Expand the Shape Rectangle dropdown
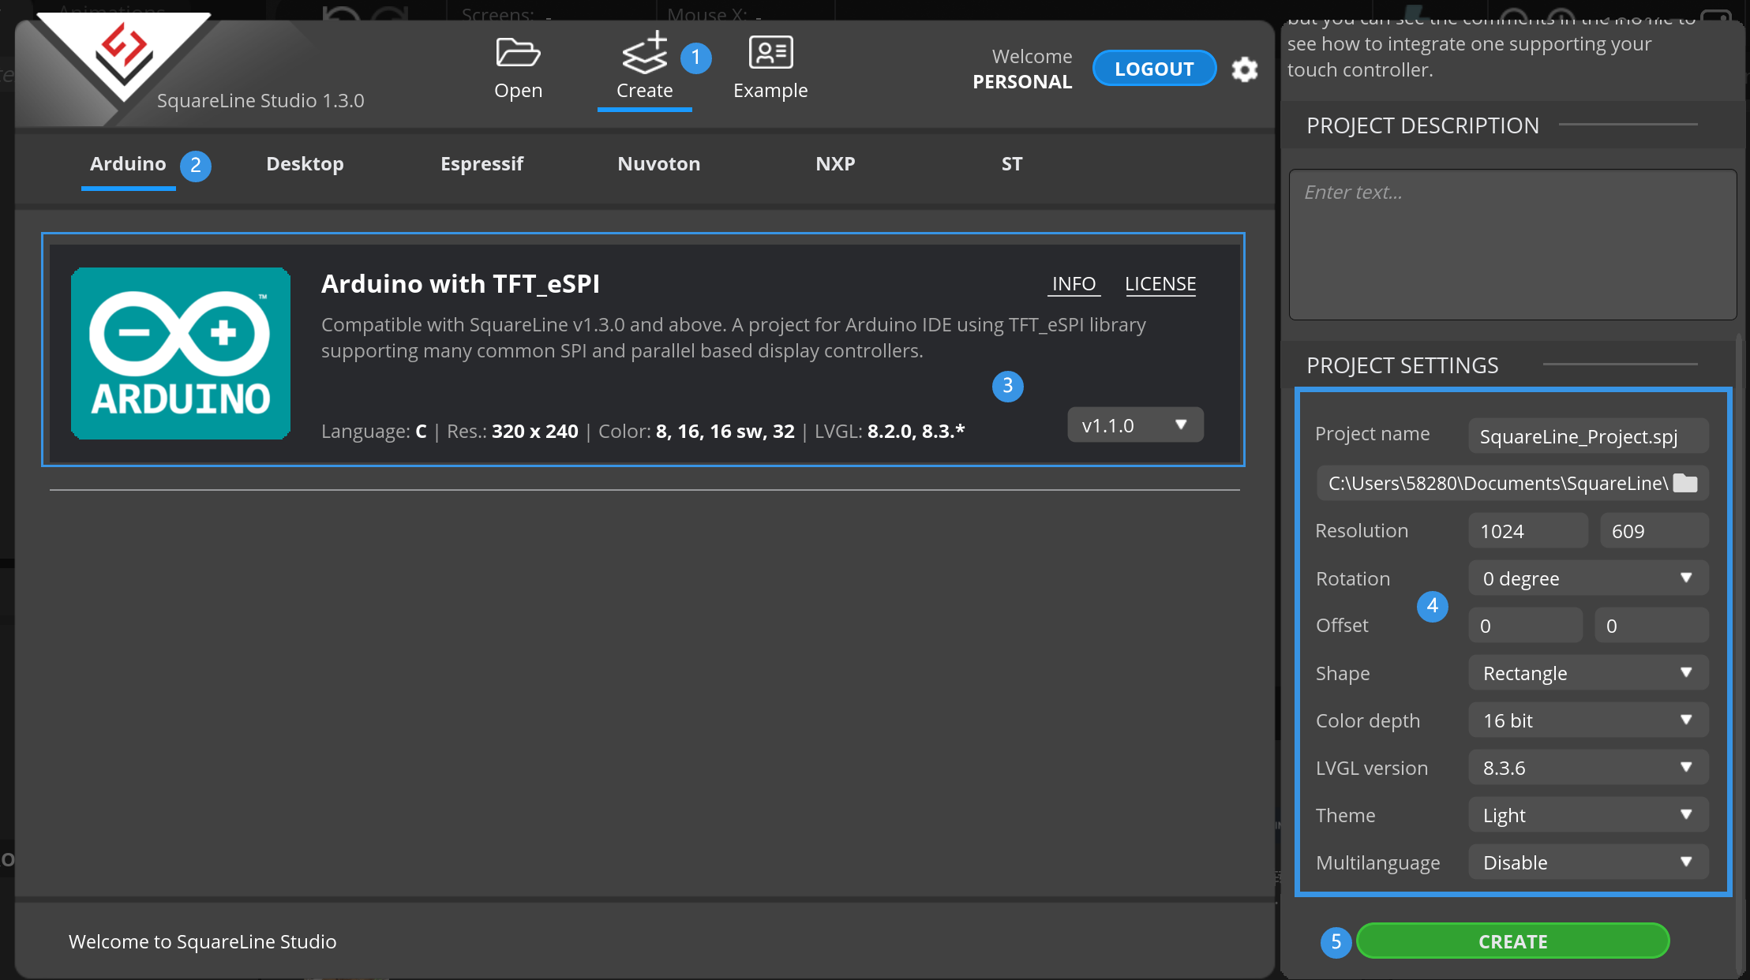Viewport: 1750px width, 980px height. pos(1588,673)
